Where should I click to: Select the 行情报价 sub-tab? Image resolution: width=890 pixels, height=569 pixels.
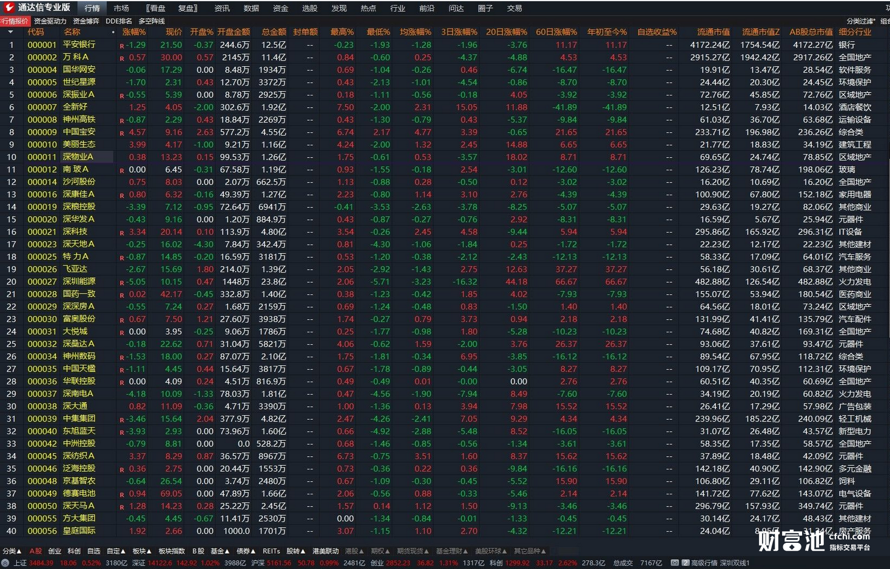15,21
